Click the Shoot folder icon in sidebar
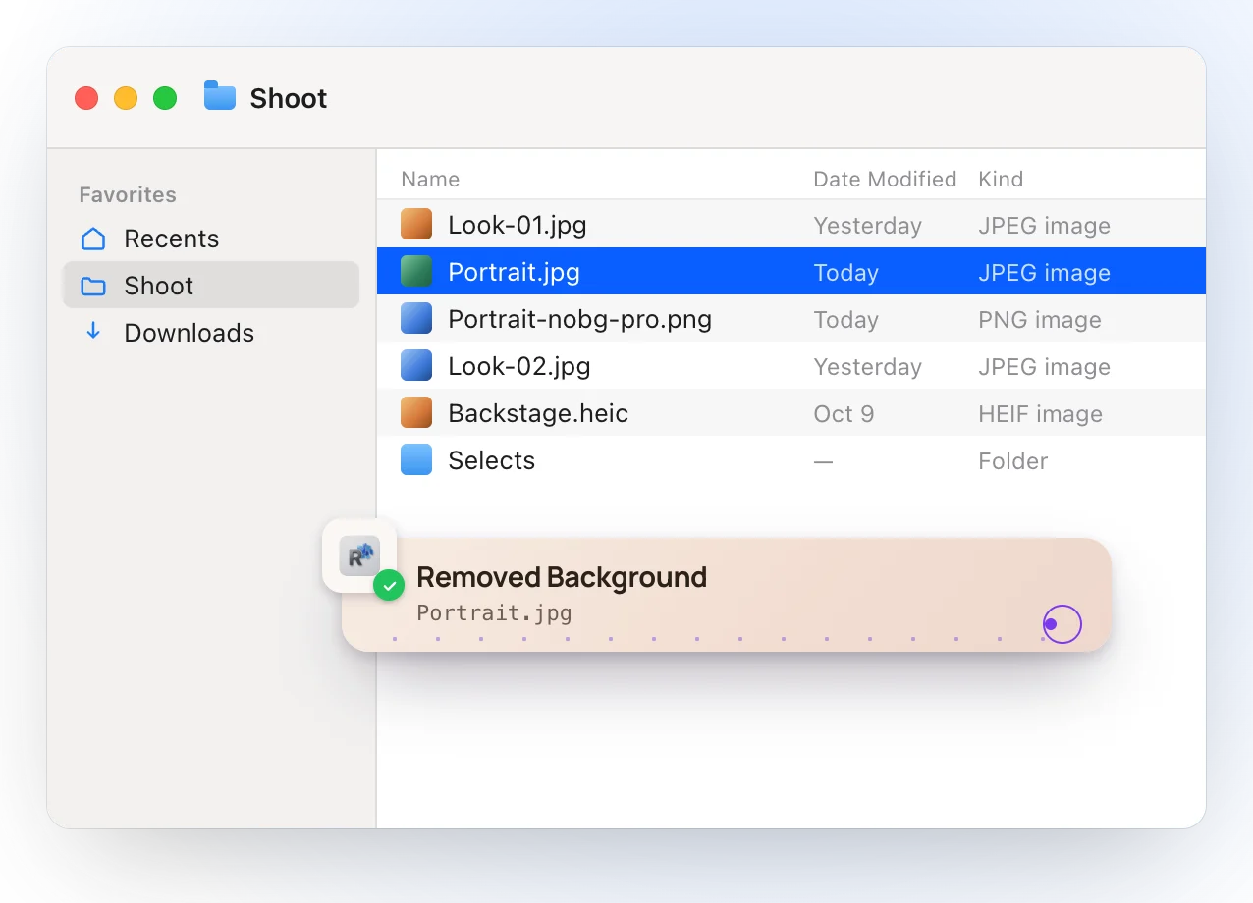The width and height of the screenshot is (1253, 903). (93, 286)
